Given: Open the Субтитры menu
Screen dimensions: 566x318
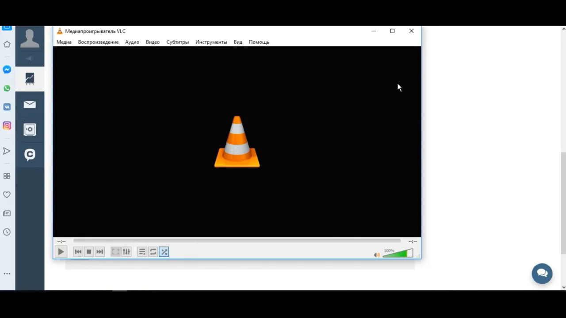Looking at the screenshot, I should pos(177,42).
